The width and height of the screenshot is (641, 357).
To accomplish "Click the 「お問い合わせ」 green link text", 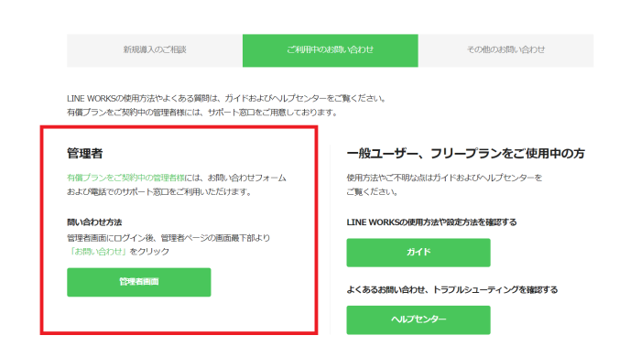I will tap(98, 252).
